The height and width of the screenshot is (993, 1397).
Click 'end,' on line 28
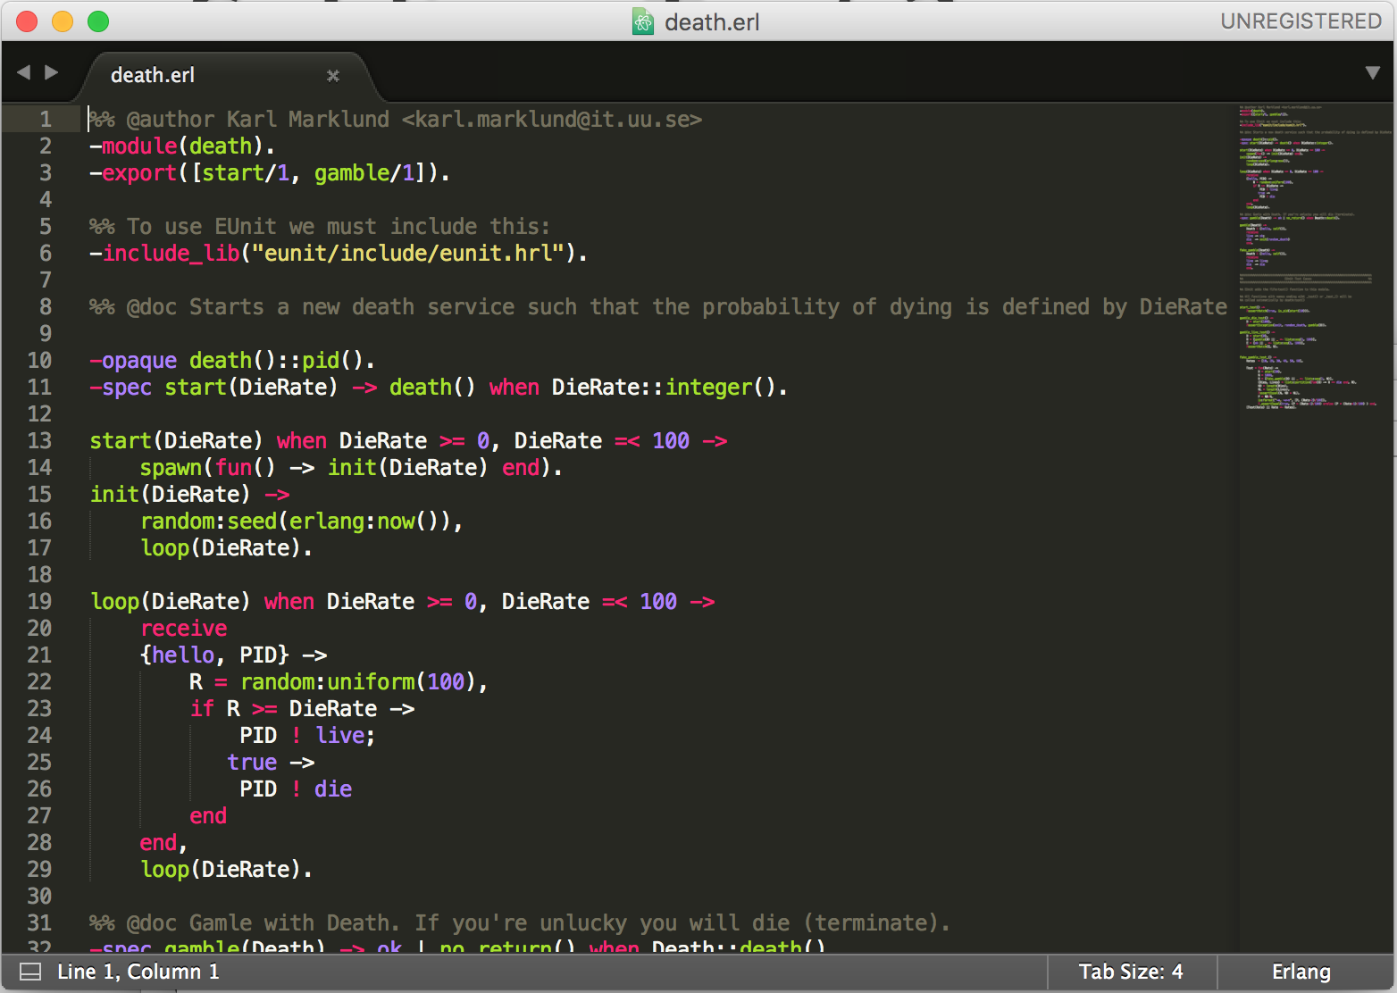[163, 843]
